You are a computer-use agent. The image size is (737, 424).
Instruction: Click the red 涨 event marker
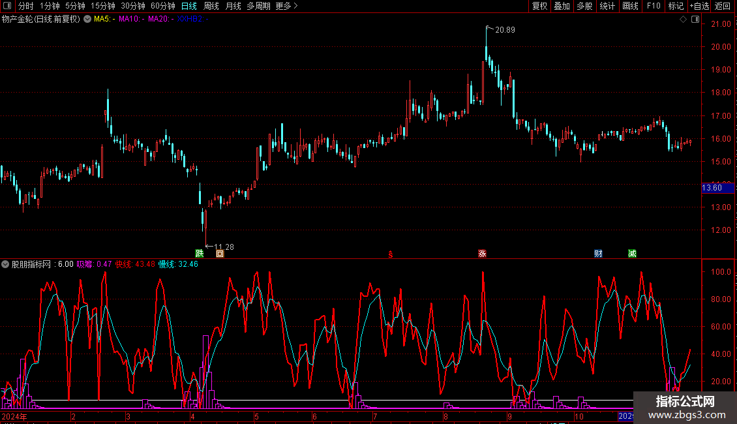pos(482,253)
